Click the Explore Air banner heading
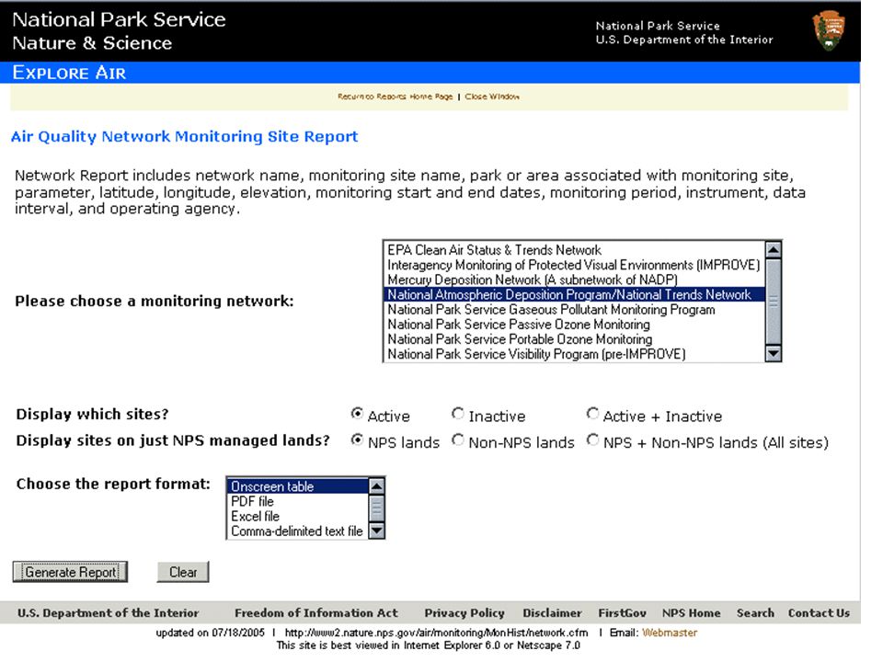 pos(69,73)
